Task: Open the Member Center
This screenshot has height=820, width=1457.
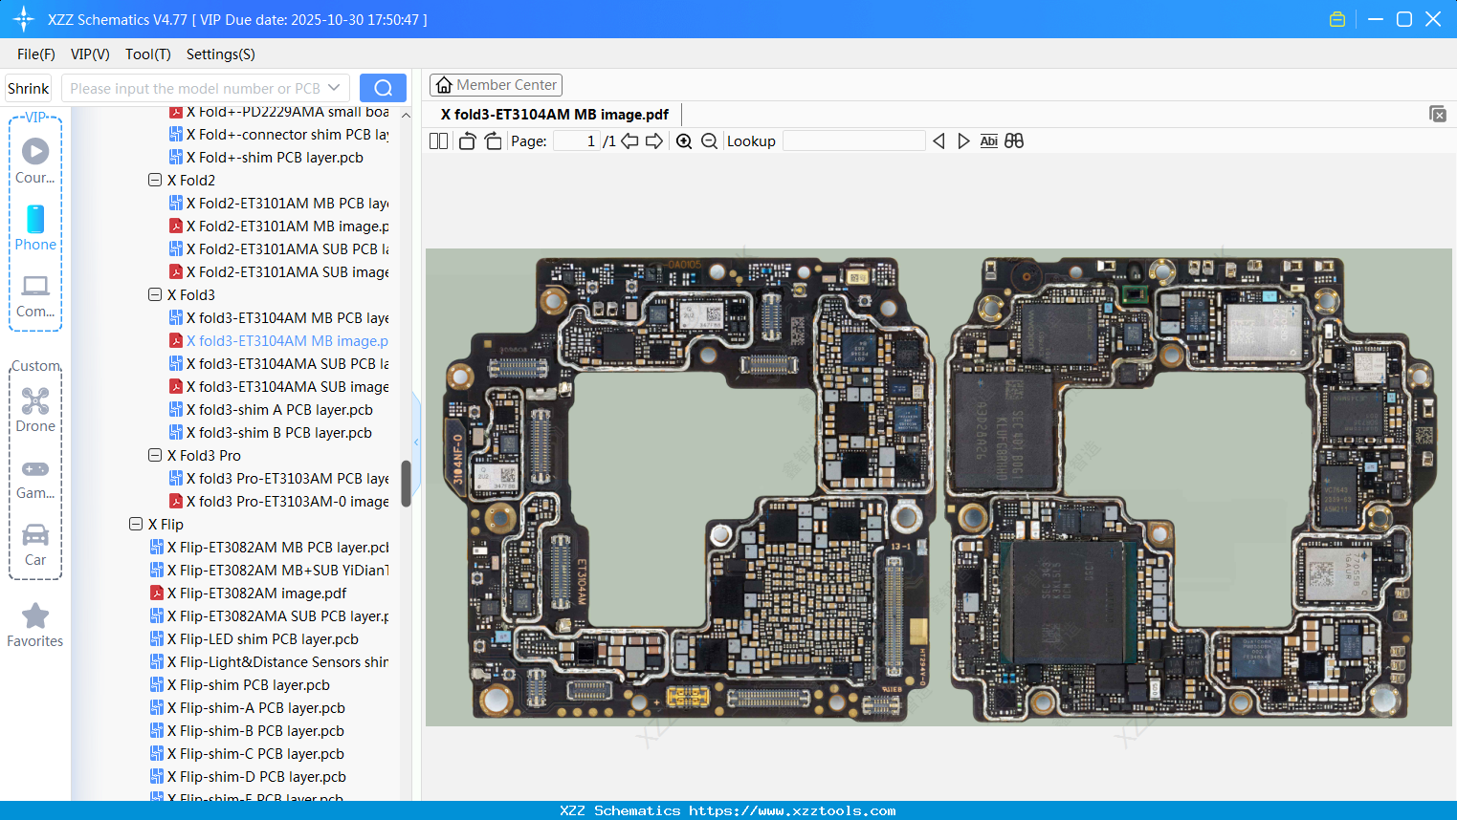Action: coord(496,84)
